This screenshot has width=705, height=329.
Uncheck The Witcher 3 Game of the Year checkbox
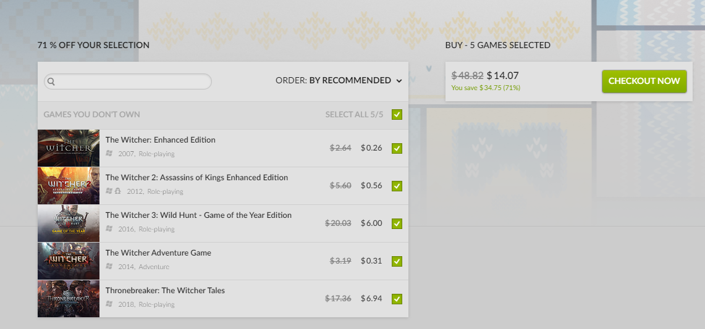pos(397,223)
